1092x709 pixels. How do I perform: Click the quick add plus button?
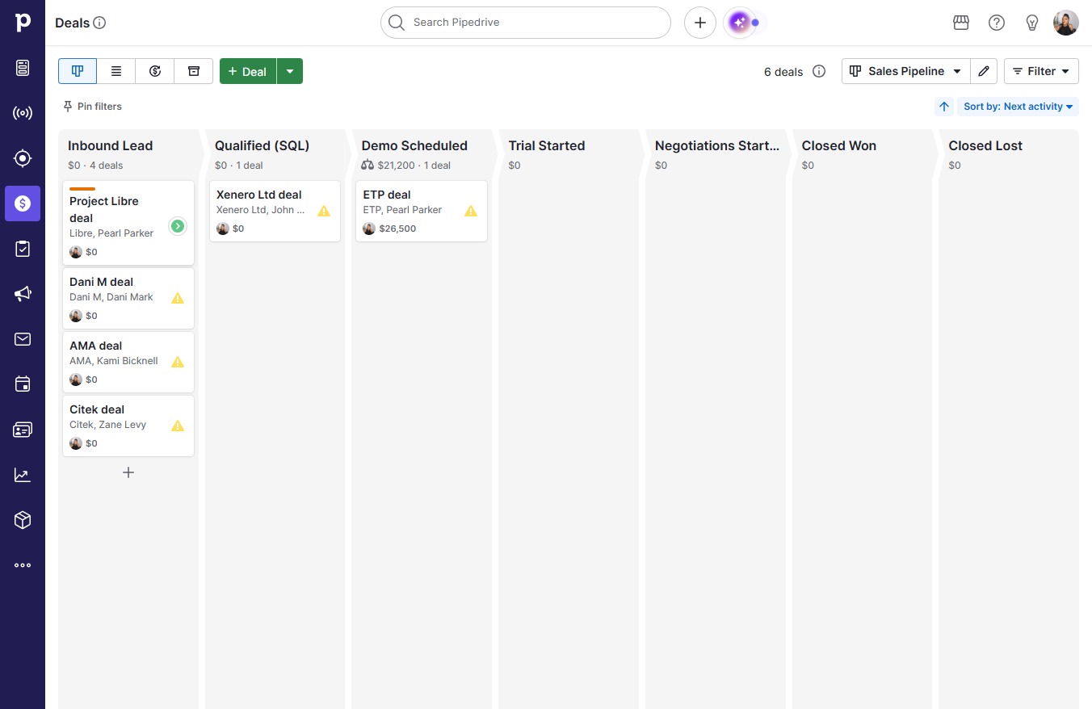click(700, 23)
